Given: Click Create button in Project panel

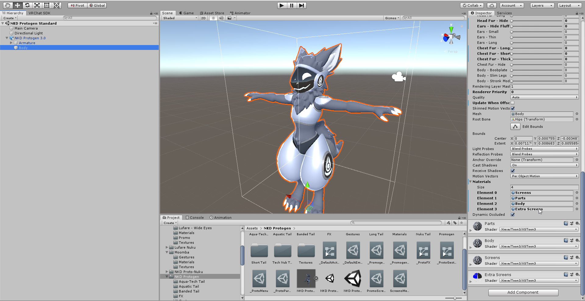Looking at the screenshot, I should pos(170,223).
